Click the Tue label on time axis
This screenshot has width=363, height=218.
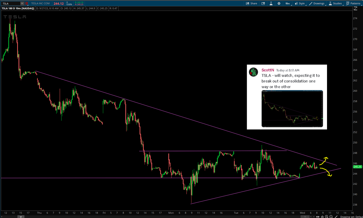(236, 213)
